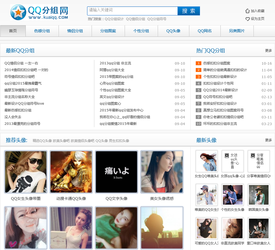Click caption 动漫卡通QQ头像

[x=71, y=199]
